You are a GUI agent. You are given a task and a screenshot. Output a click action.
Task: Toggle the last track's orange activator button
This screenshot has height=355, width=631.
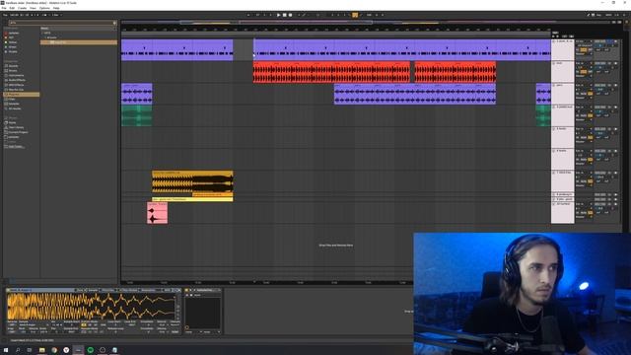click(x=590, y=213)
